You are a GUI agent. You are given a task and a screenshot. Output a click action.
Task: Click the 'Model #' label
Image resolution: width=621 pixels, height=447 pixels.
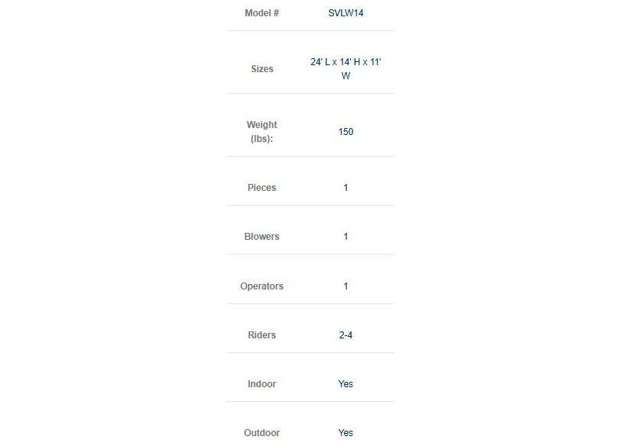(x=262, y=13)
